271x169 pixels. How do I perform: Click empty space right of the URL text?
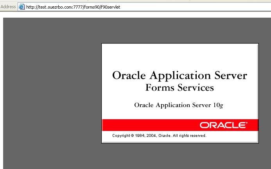tap(196, 7)
